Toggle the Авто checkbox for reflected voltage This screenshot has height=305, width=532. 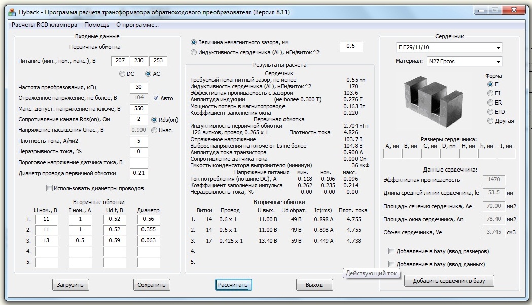156,98
